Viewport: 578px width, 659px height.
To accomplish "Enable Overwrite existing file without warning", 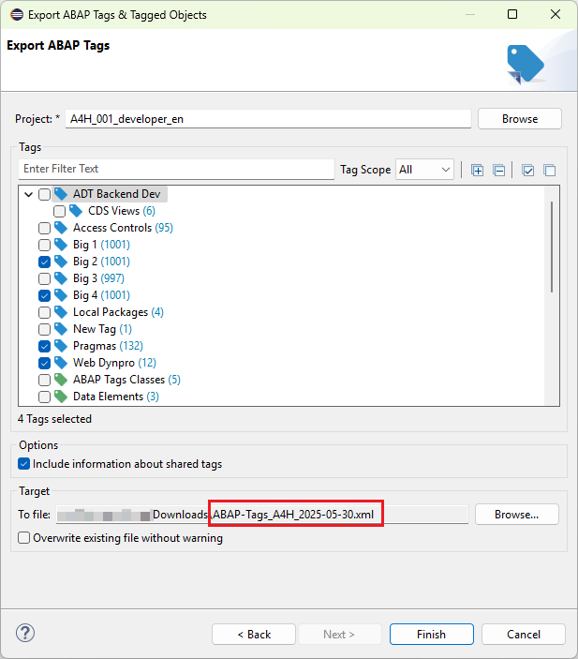I will pos(24,537).
